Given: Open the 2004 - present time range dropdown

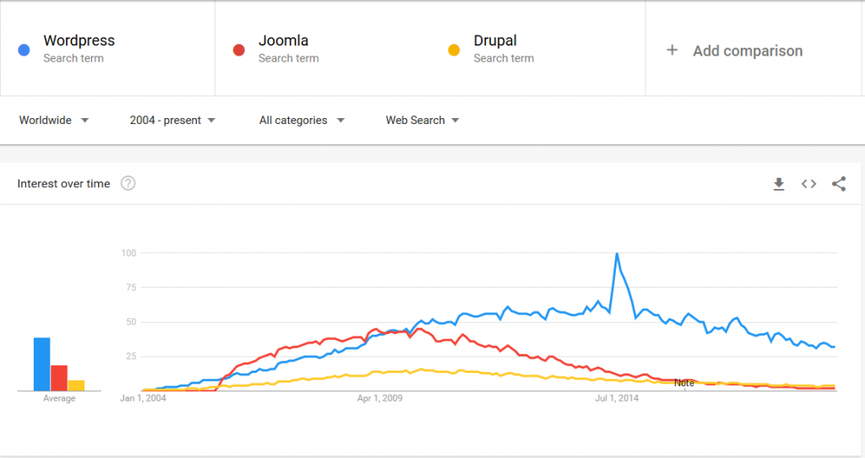Looking at the screenshot, I should (172, 120).
